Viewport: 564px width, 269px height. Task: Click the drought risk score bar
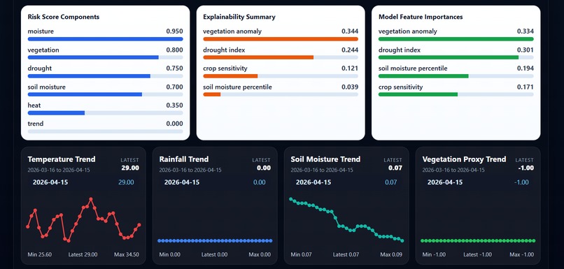pos(105,75)
